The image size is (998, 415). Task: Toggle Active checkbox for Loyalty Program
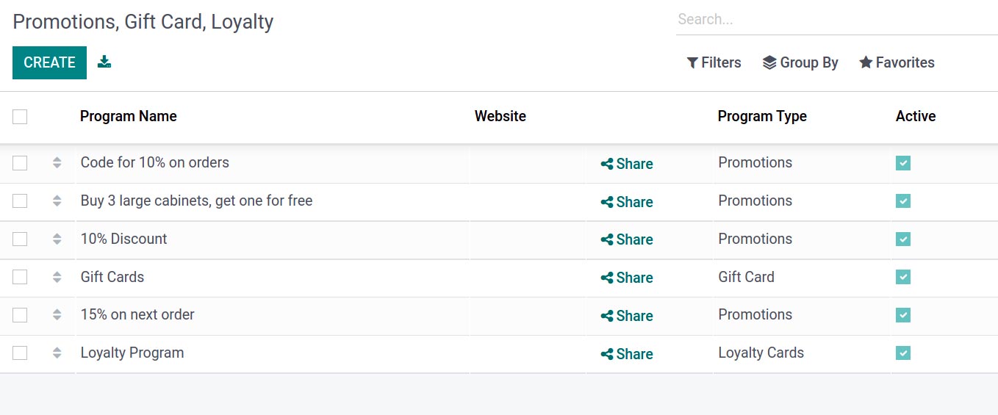pyautogui.click(x=903, y=353)
